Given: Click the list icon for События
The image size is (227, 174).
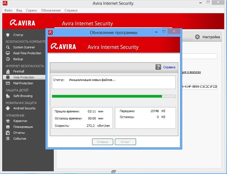Looking at the screenshot, I should coord(8,139).
